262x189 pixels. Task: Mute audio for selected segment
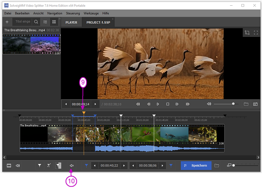(72, 165)
